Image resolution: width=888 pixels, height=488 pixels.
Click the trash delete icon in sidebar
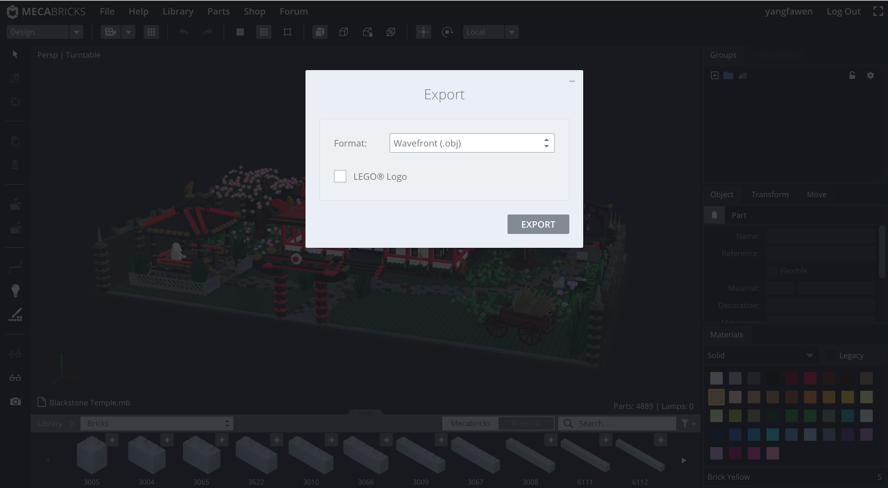[x=15, y=165]
